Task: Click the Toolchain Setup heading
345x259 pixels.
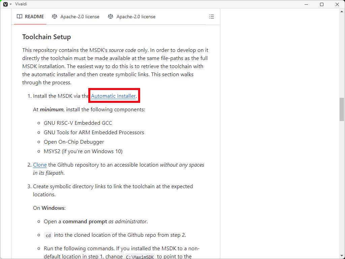Action: click(46, 37)
